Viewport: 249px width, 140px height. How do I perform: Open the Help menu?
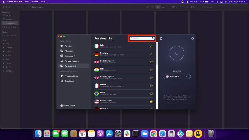coord(43,2)
